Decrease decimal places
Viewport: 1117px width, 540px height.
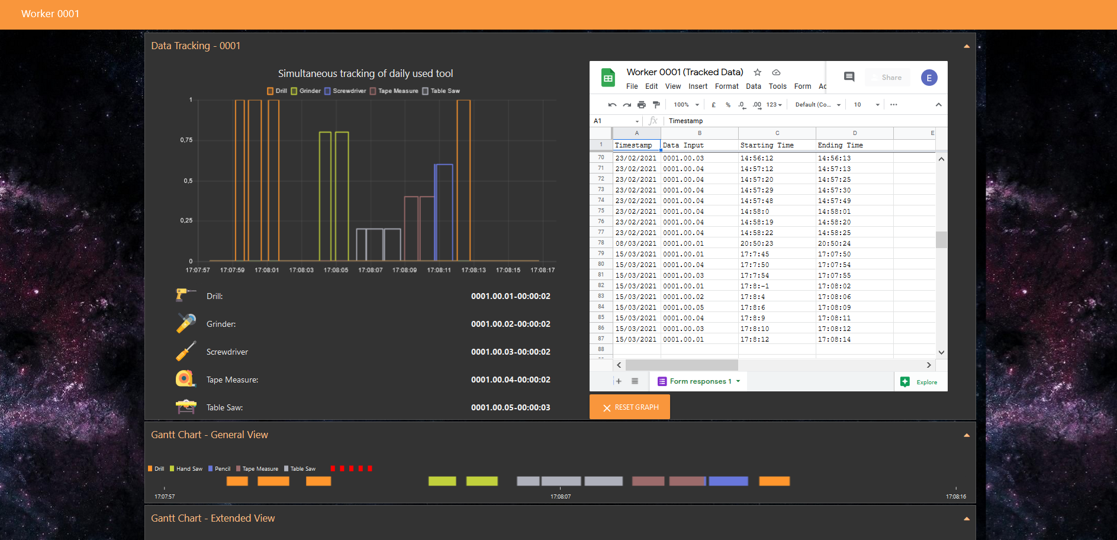[742, 105]
